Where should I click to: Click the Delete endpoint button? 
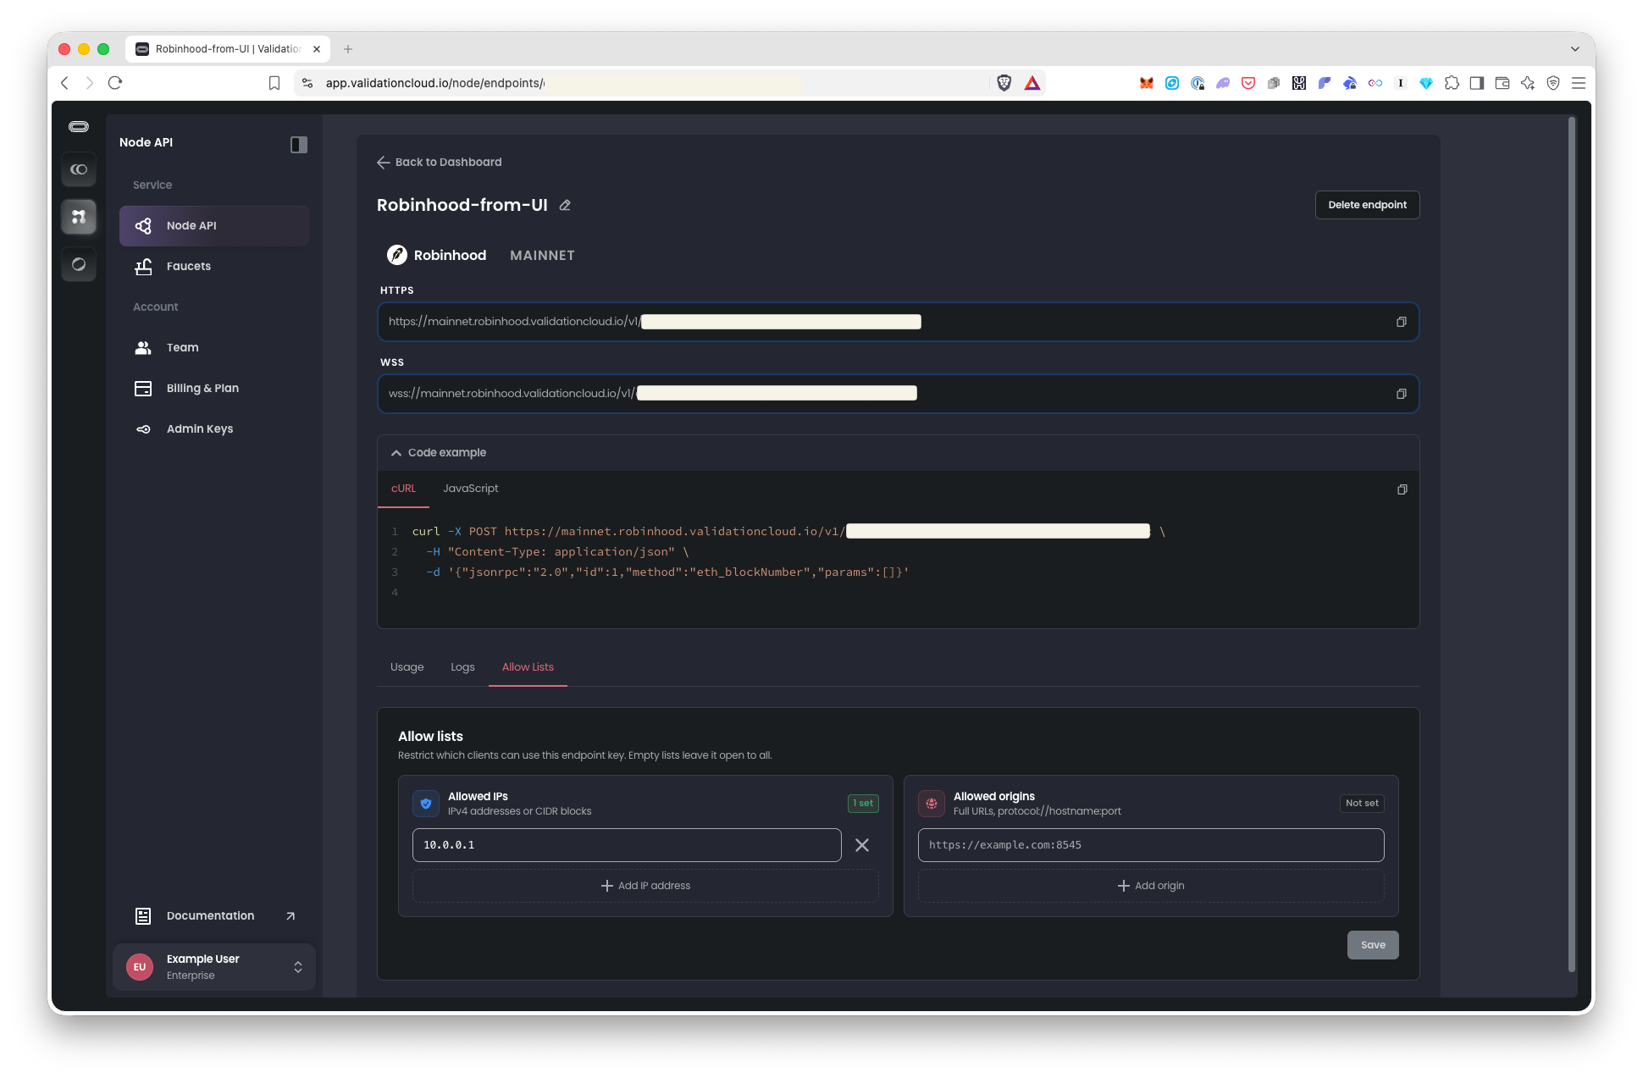pyautogui.click(x=1367, y=205)
